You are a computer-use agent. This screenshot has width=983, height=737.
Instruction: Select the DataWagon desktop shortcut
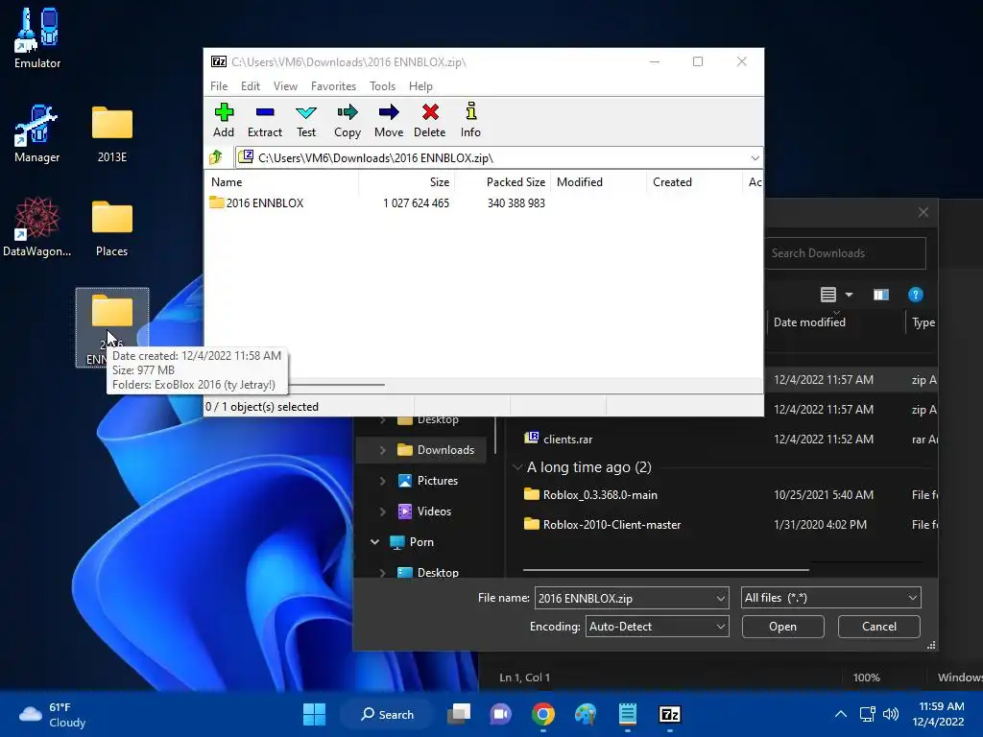pos(37,226)
